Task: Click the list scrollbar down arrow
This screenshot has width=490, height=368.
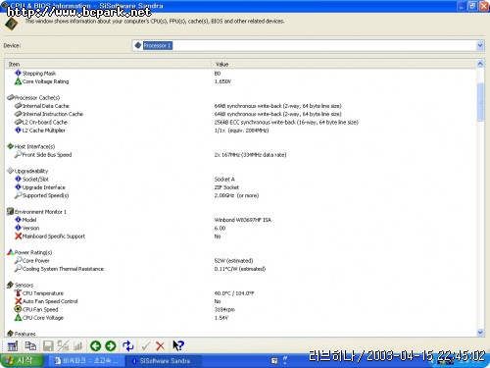Action: [480, 333]
